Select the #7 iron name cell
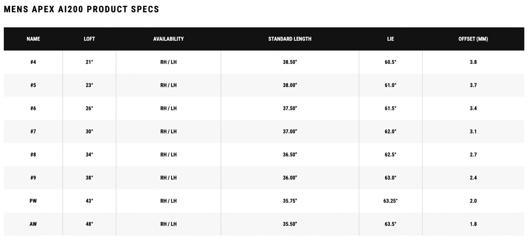 pos(33,132)
